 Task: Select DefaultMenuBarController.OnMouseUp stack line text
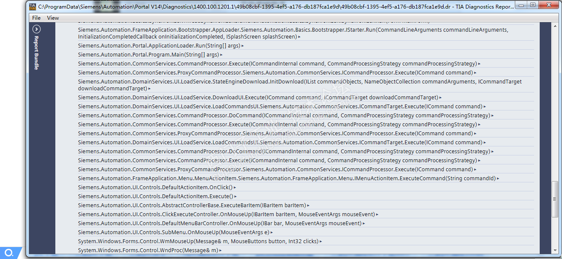pyautogui.click(x=220, y=223)
